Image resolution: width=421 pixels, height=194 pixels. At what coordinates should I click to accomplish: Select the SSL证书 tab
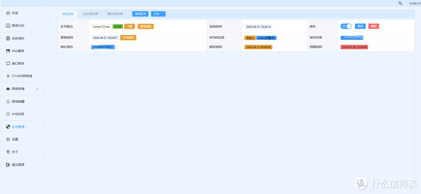67,14
